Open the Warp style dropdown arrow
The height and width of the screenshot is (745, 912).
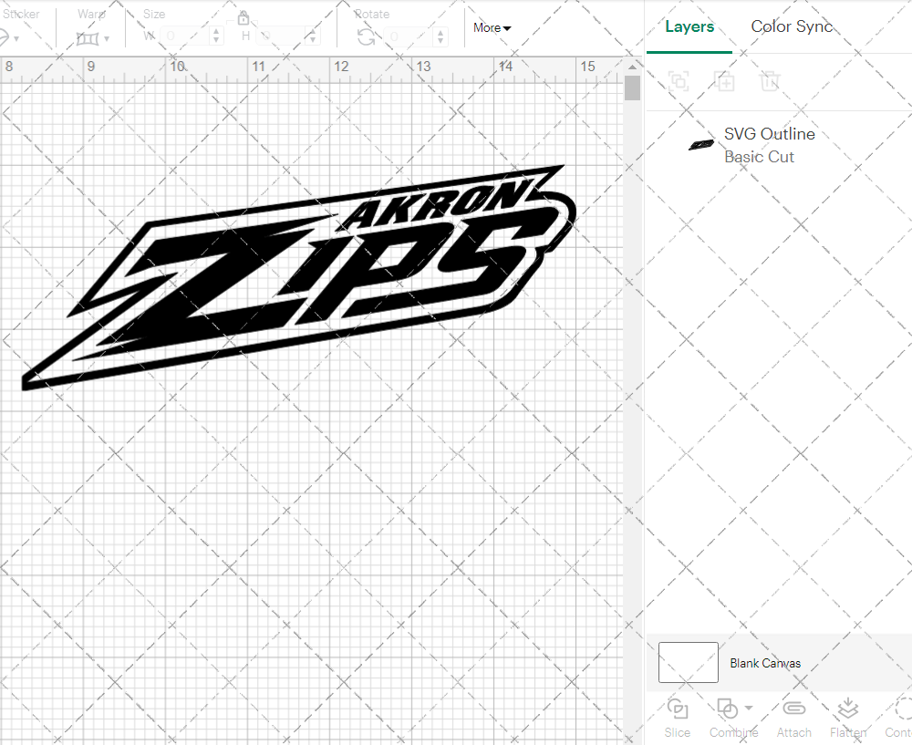(x=106, y=40)
